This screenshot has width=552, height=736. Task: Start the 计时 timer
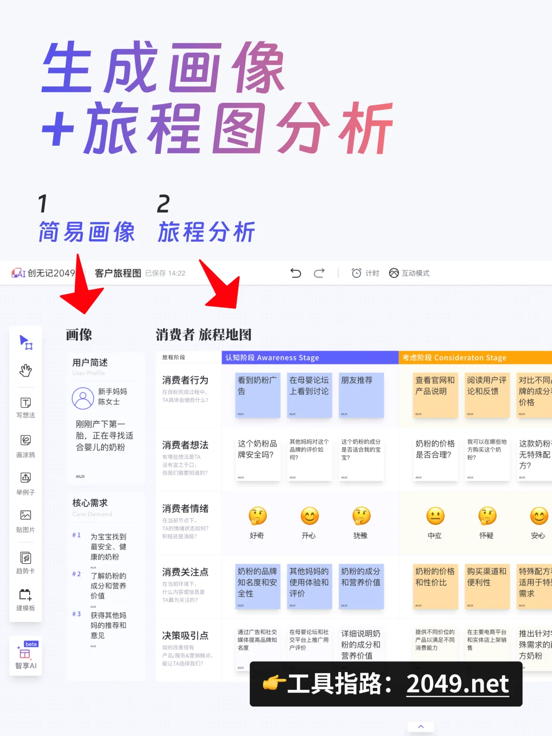[x=365, y=273]
